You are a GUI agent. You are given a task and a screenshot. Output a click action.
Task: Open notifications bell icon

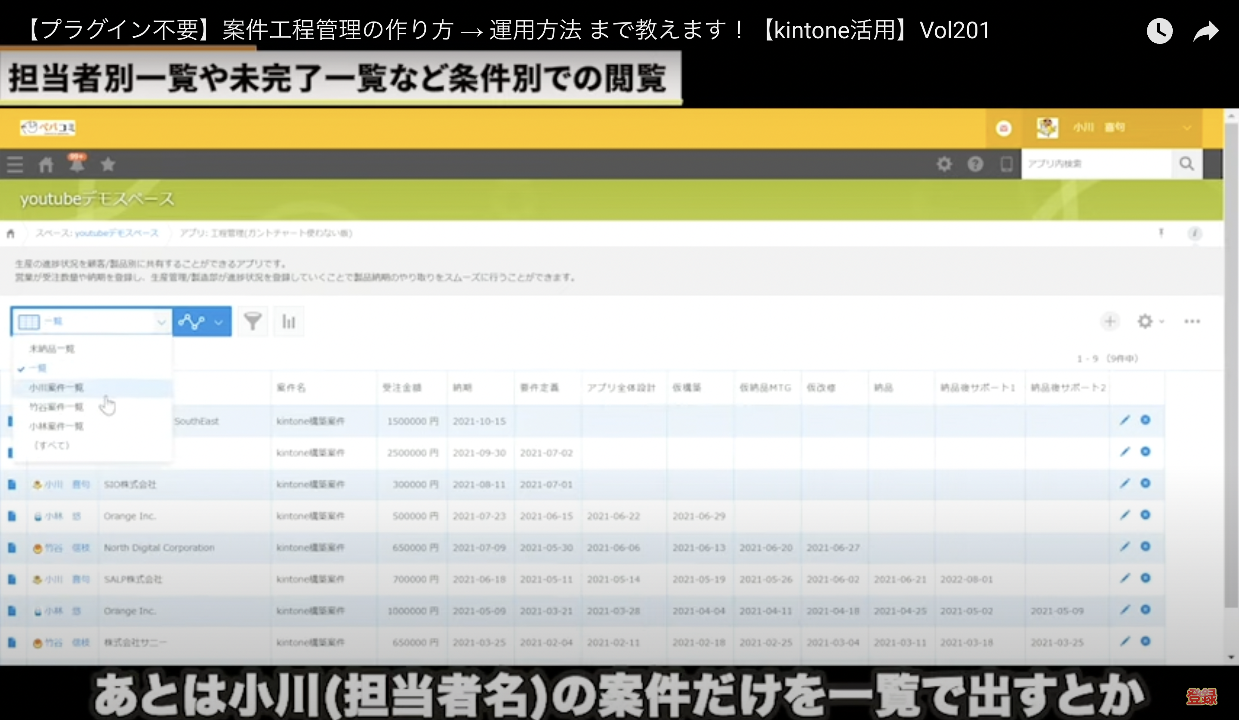pyautogui.click(x=77, y=164)
